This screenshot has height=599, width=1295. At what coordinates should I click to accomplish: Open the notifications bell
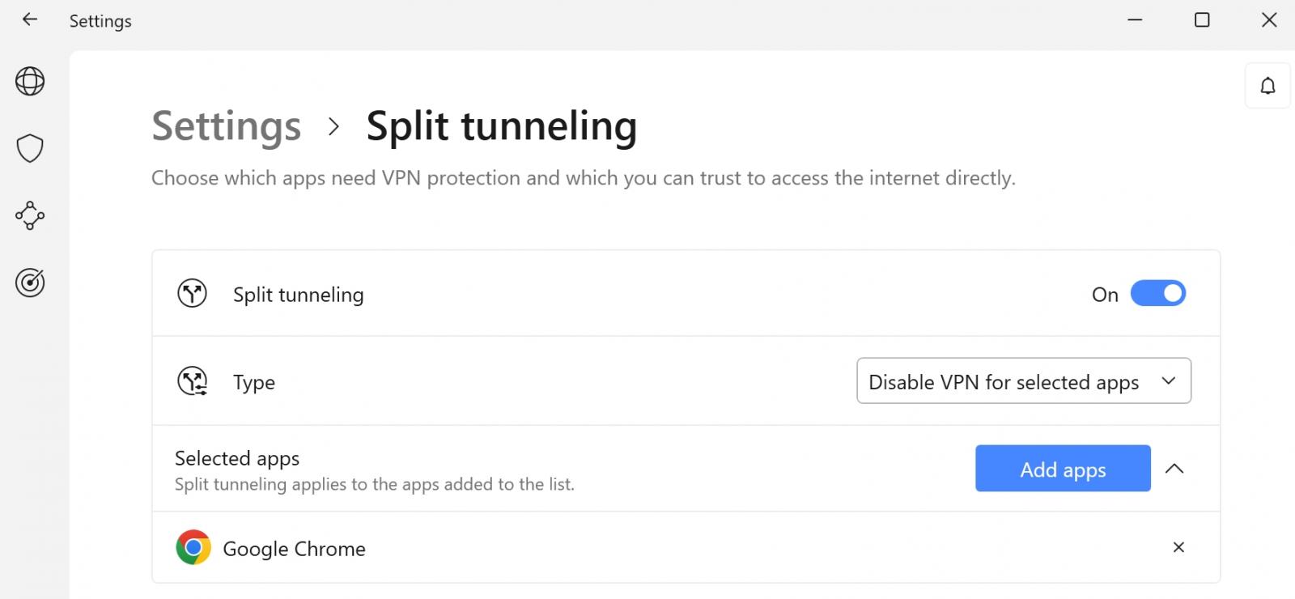1268,85
